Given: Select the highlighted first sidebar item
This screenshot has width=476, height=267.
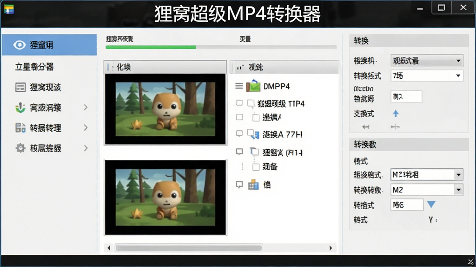Looking at the screenshot, I should [x=49, y=45].
